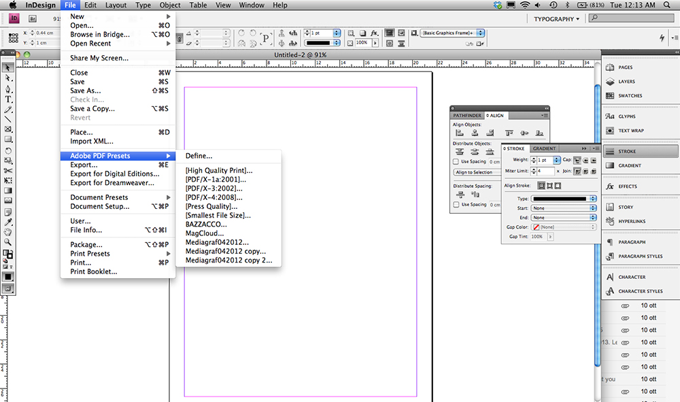Expand the stroke Start dropdown
This screenshot has height=402, width=680.
point(564,208)
